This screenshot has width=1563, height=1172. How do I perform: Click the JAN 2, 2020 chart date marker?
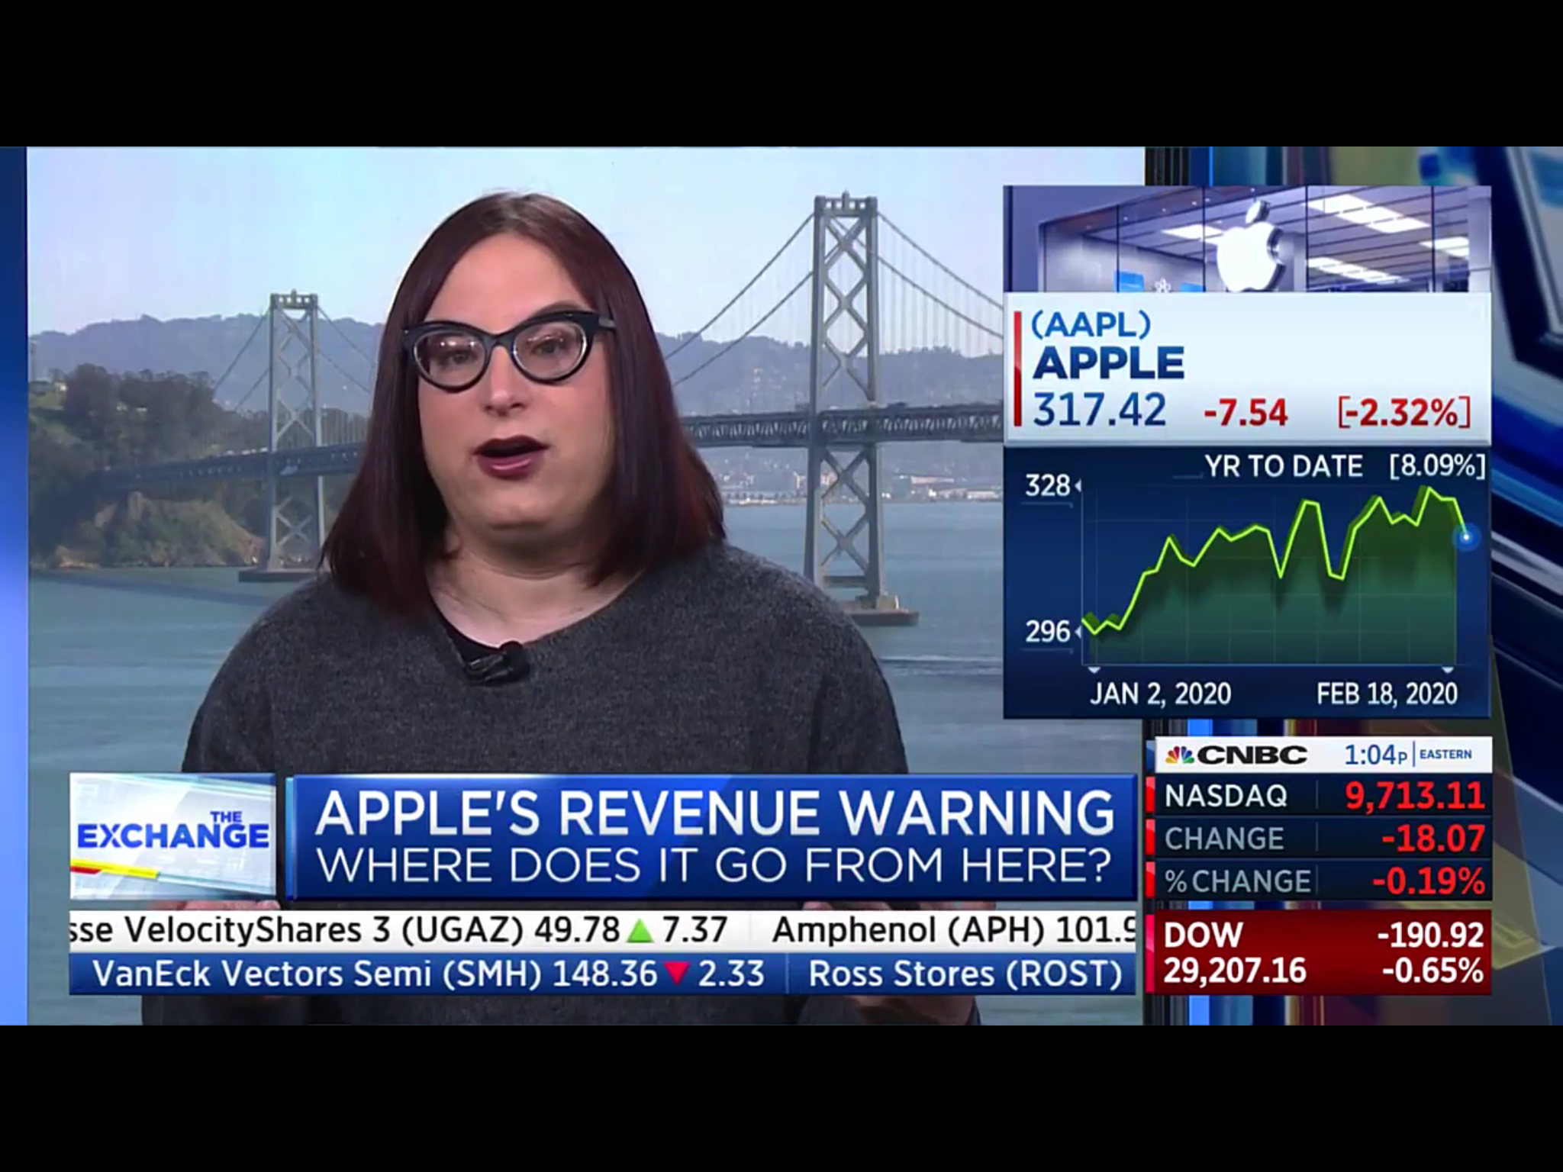(x=1159, y=693)
